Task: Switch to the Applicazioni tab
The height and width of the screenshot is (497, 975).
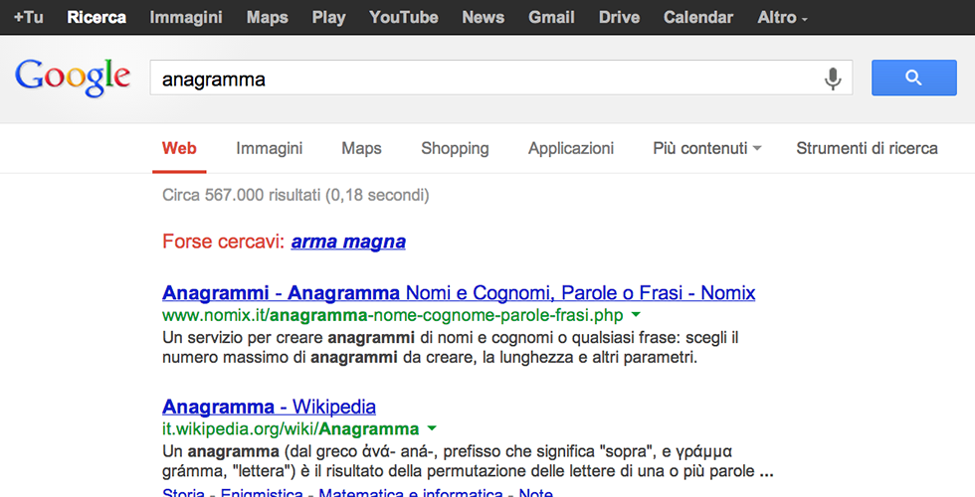Action: (571, 148)
